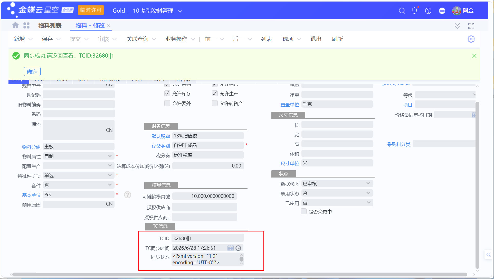Open user avatar for 阿金
This screenshot has height=279, width=494.
pyautogui.click(x=457, y=11)
